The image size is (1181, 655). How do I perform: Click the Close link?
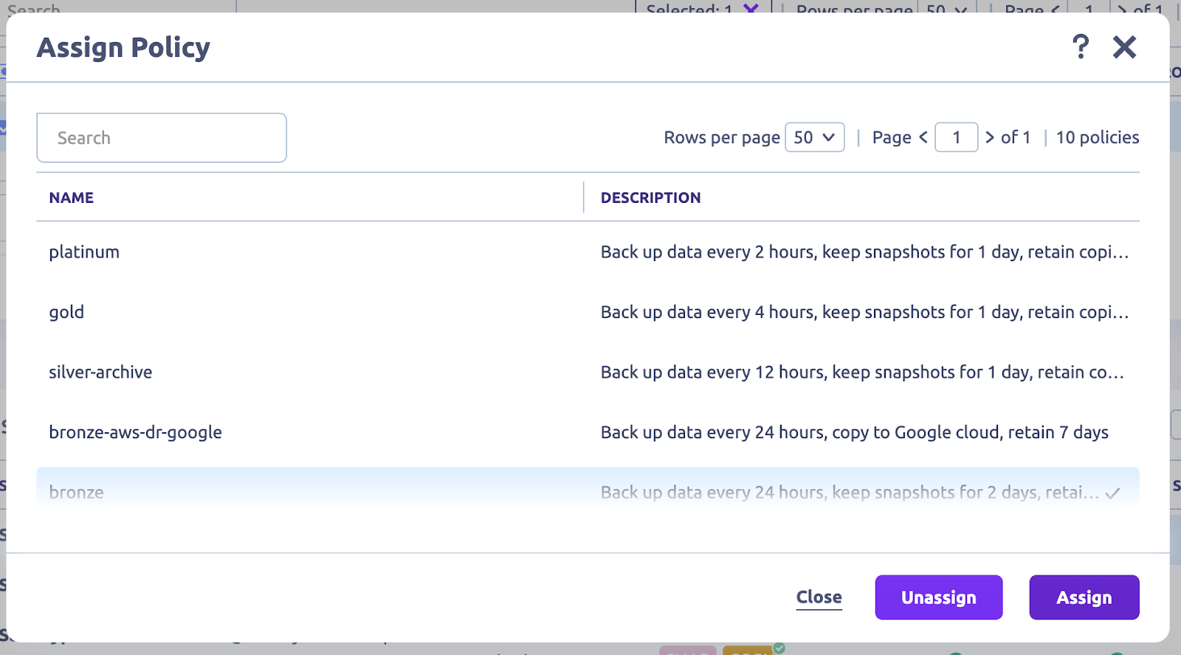819,597
